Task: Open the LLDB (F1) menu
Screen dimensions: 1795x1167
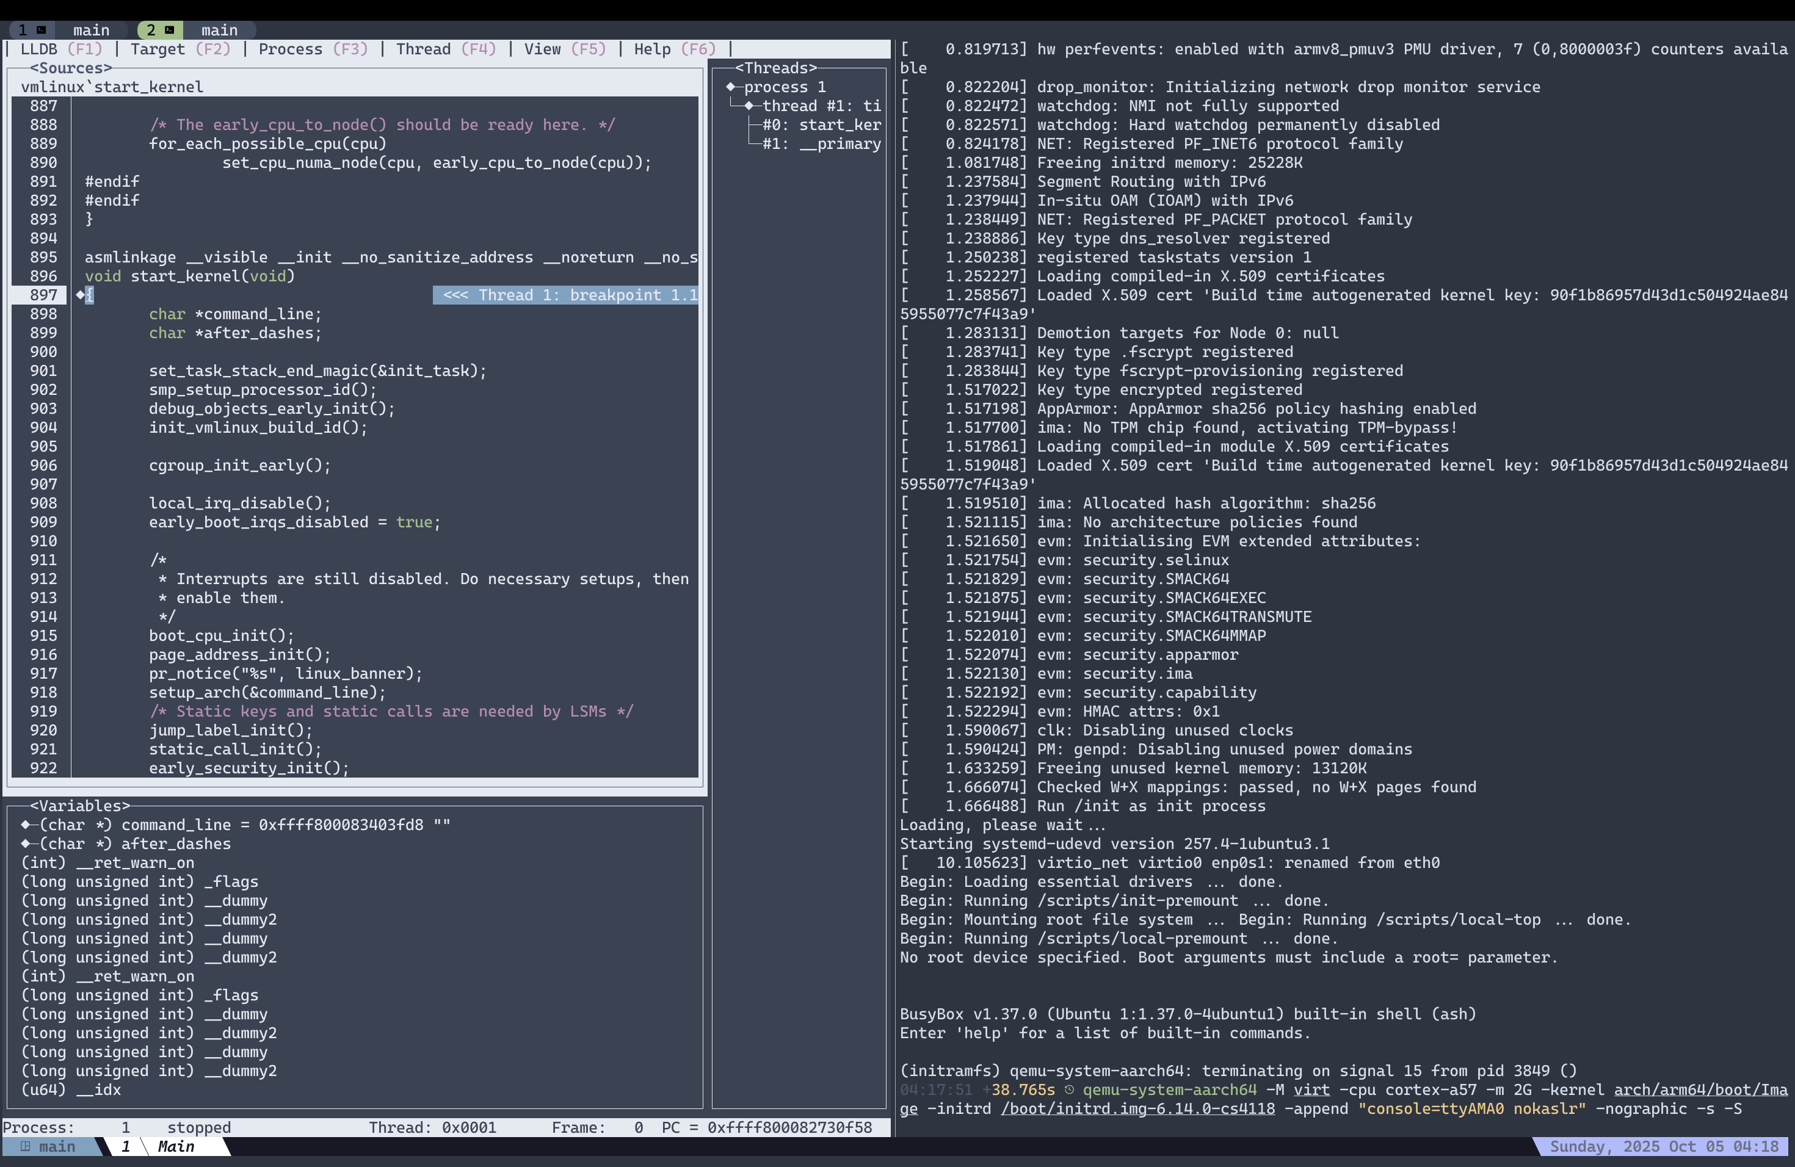Action: pyautogui.click(x=60, y=49)
